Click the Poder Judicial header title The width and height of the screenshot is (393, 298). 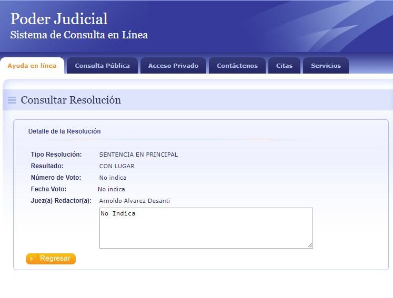click(59, 19)
